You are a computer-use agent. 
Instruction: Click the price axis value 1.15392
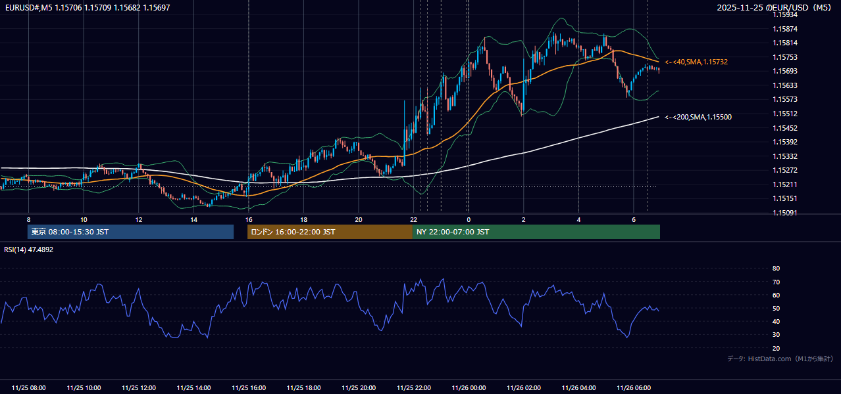tap(786, 142)
